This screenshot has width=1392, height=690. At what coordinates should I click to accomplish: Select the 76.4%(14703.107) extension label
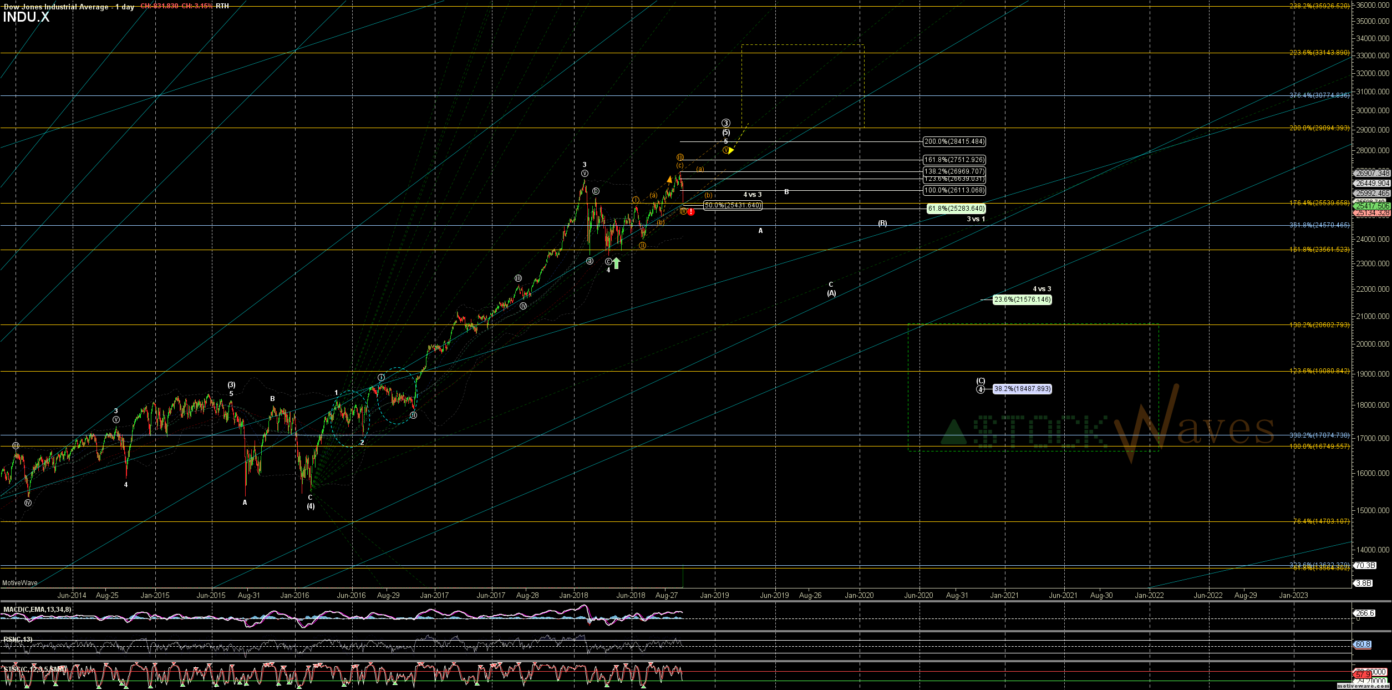(1321, 521)
